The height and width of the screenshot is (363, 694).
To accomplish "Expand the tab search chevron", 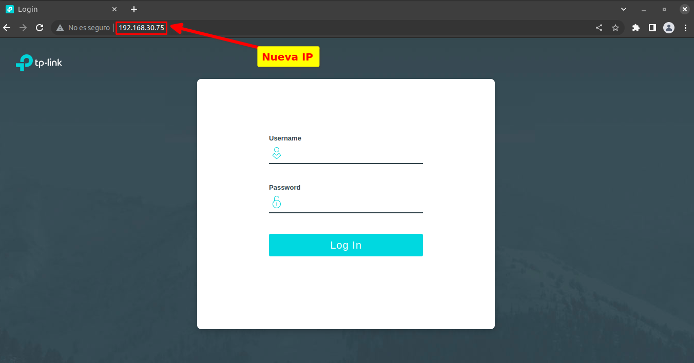I will 624,9.
